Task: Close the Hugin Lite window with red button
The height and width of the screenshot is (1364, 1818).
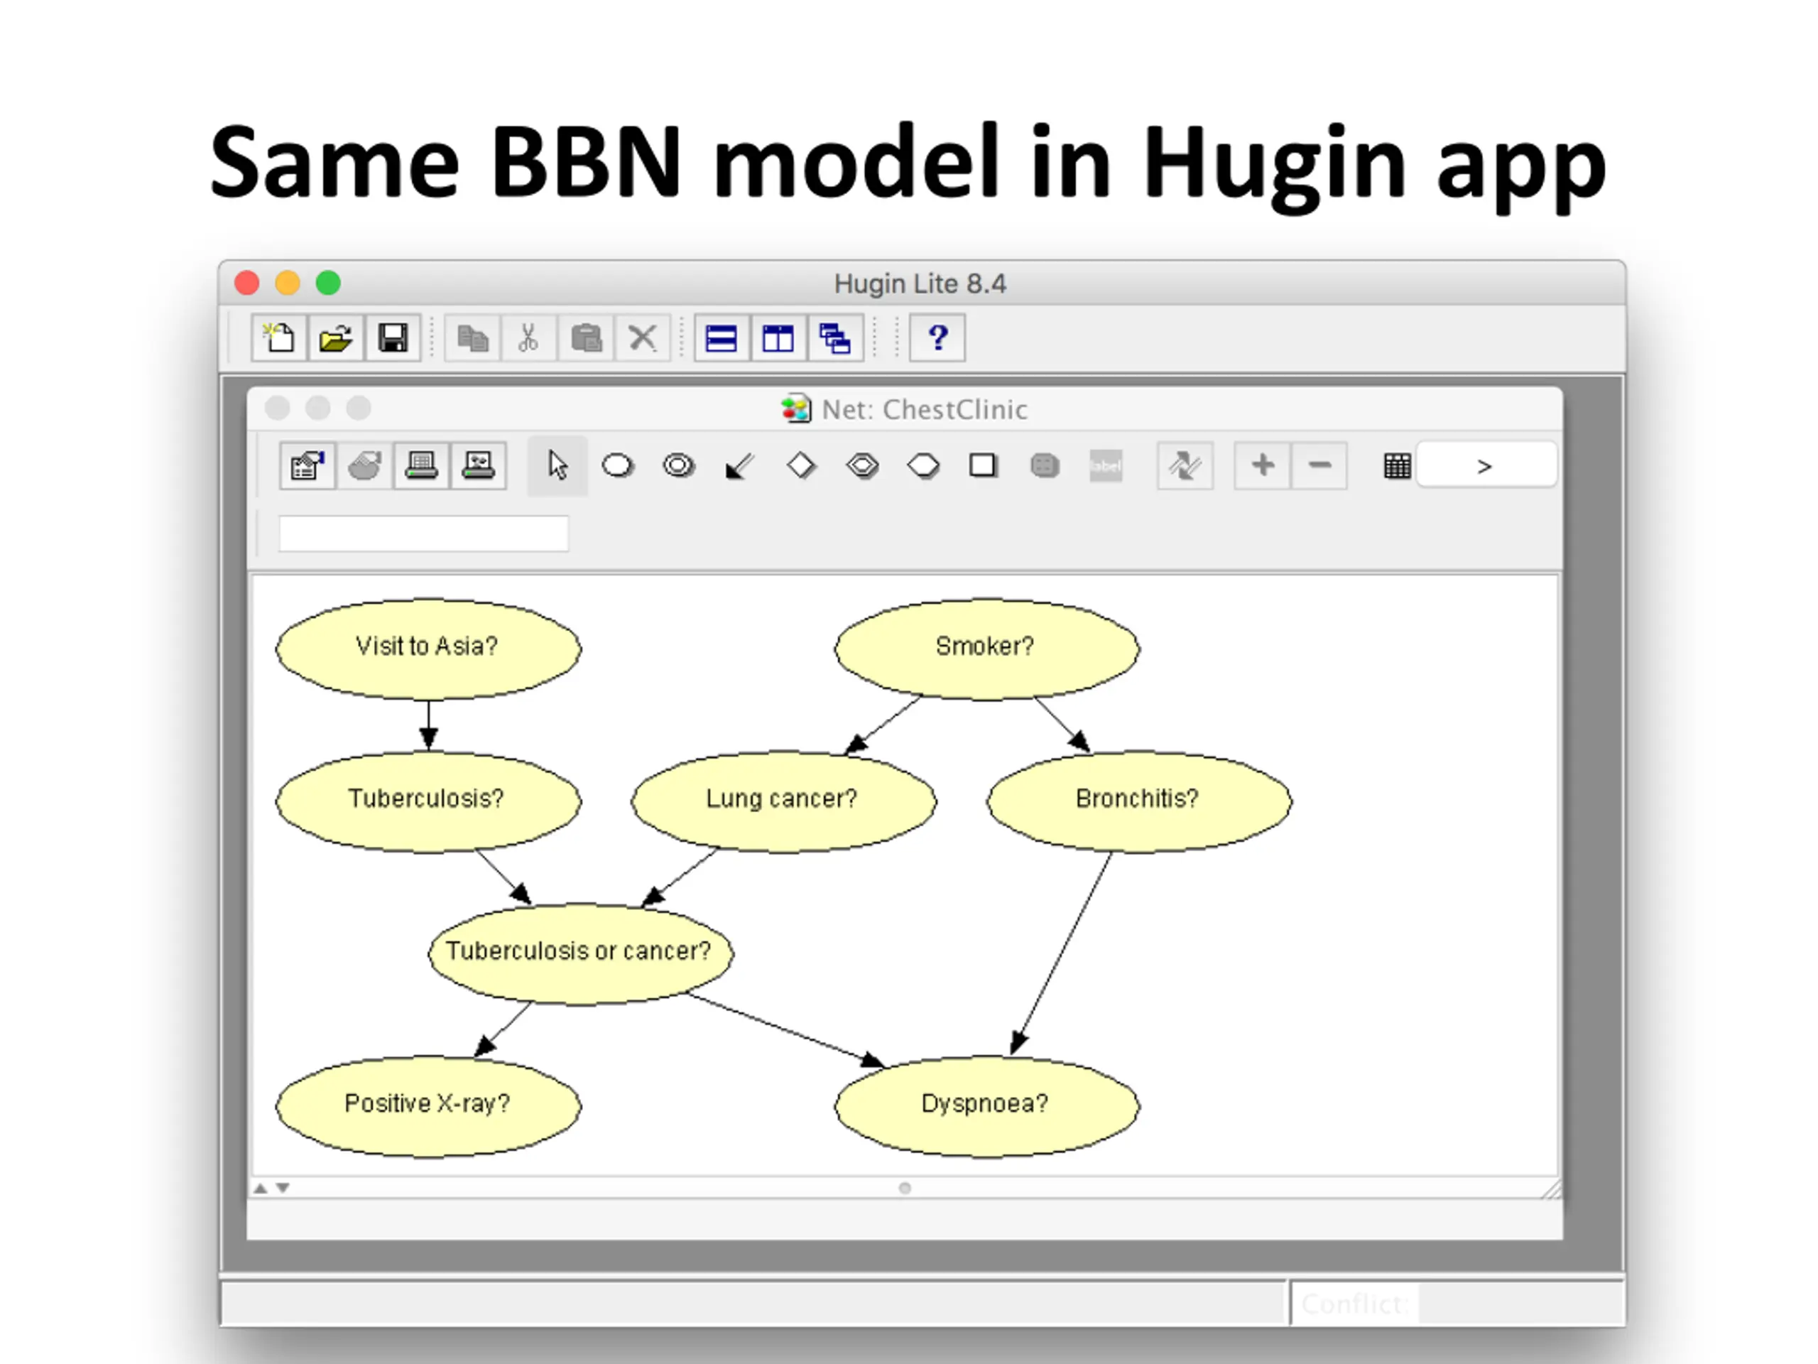Action: [x=246, y=283]
